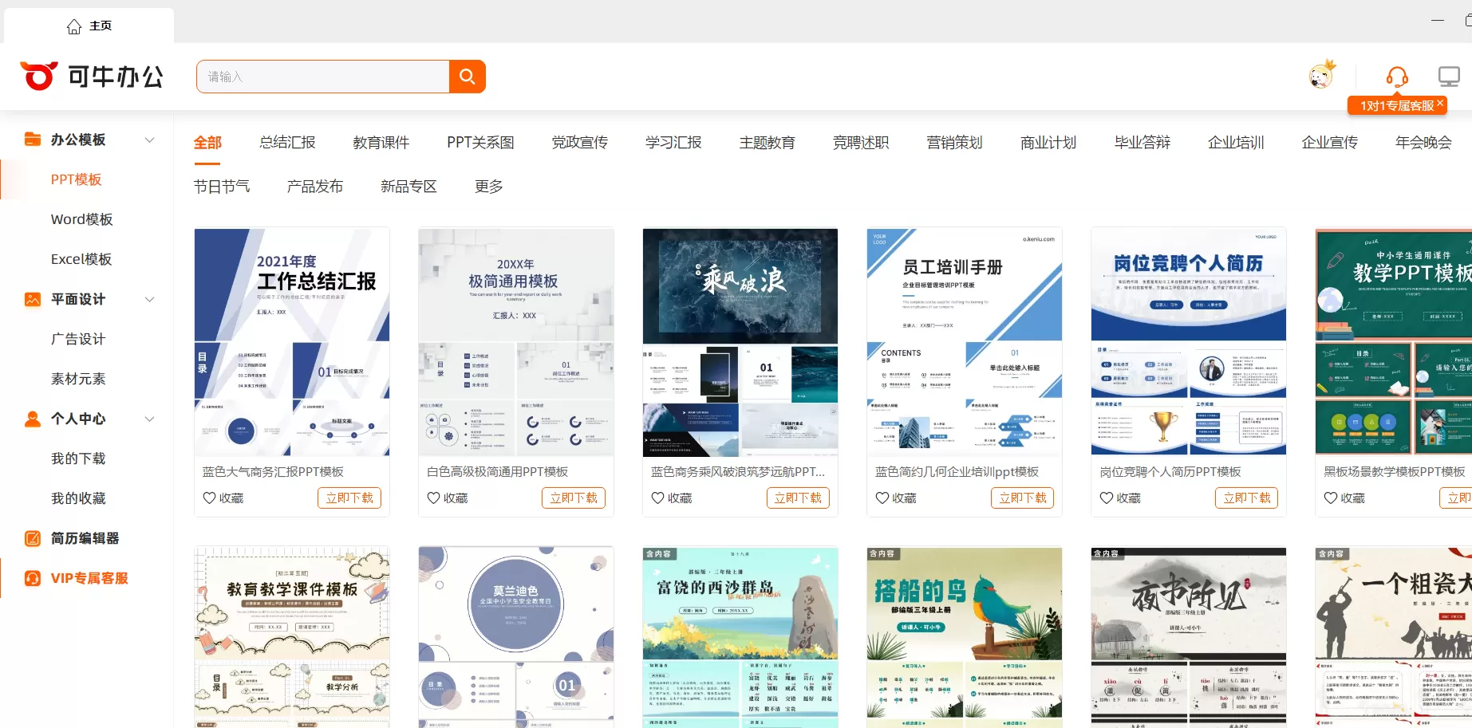Select the 企业宣传 category tab
Screen dimensions: 1472x728
1330,142
